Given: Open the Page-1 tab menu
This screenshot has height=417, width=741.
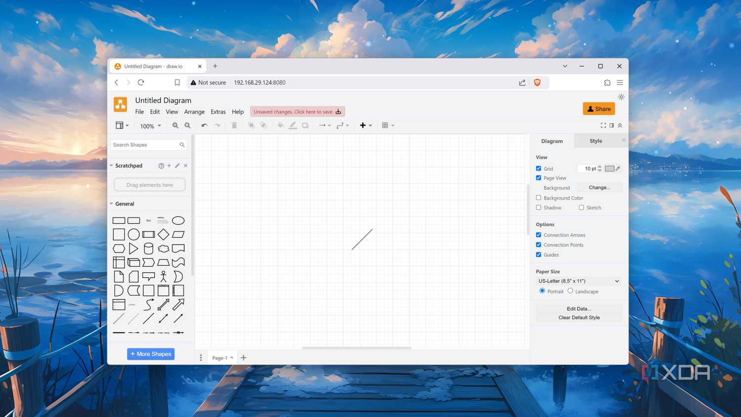Looking at the screenshot, I should pos(222,358).
